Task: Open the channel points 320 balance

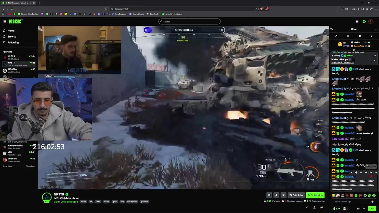Action: (336, 209)
